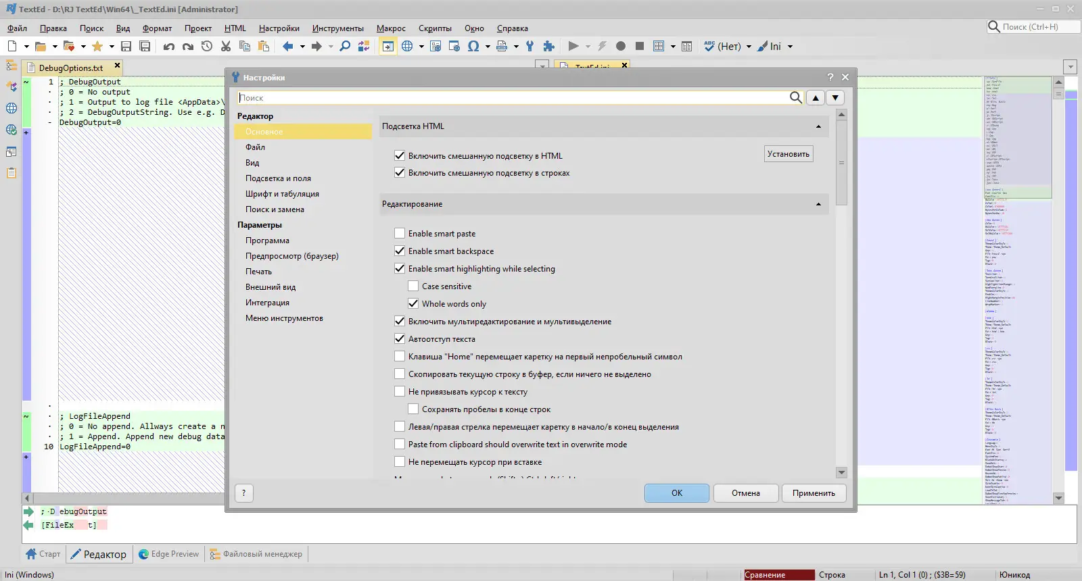Switch to the DebugOptions.txt tab
The image size is (1082, 581).
[x=72, y=68]
